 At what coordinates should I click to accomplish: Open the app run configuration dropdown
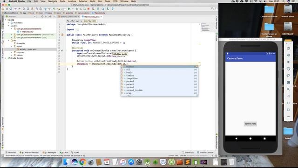click(x=62, y=9)
